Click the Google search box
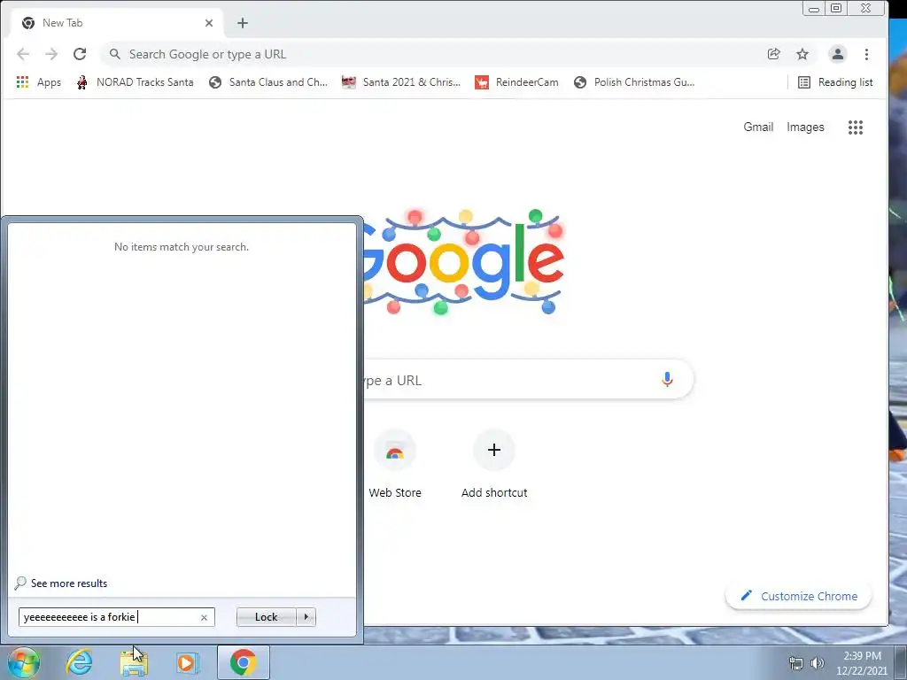 528,380
